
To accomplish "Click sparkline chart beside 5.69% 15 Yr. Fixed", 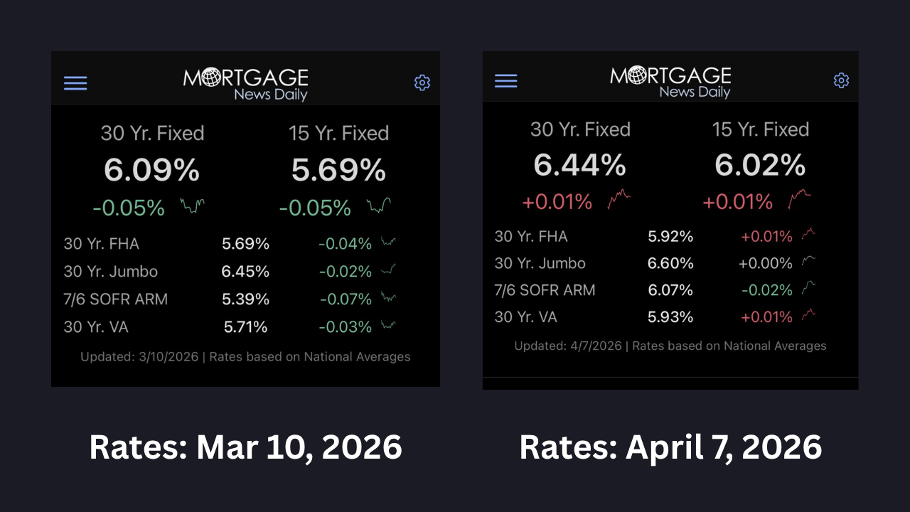I will point(379,206).
